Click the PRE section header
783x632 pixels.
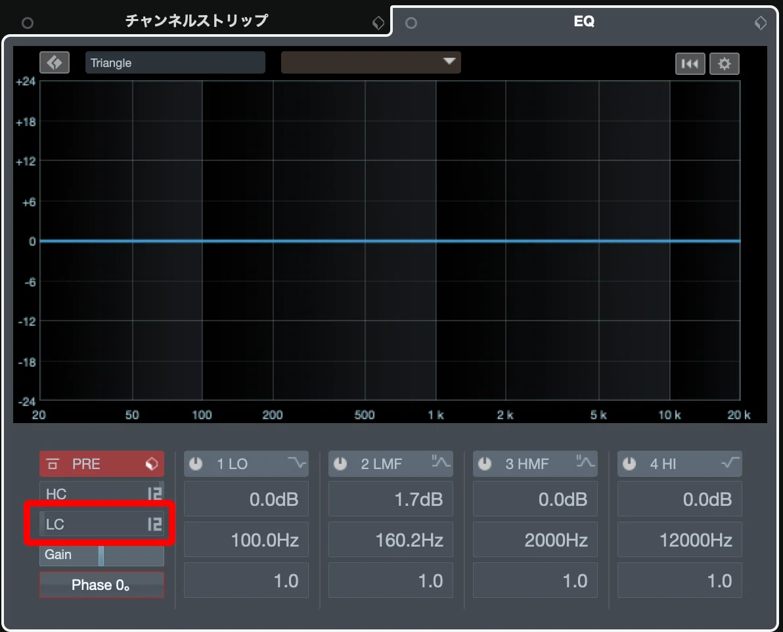[102, 464]
